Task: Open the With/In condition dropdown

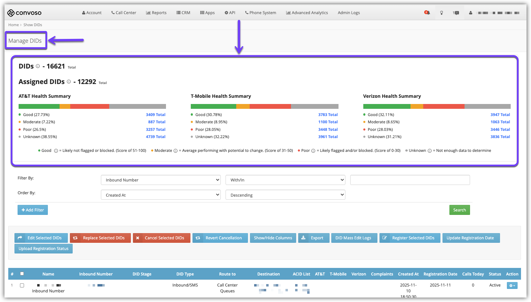Action: click(285, 180)
